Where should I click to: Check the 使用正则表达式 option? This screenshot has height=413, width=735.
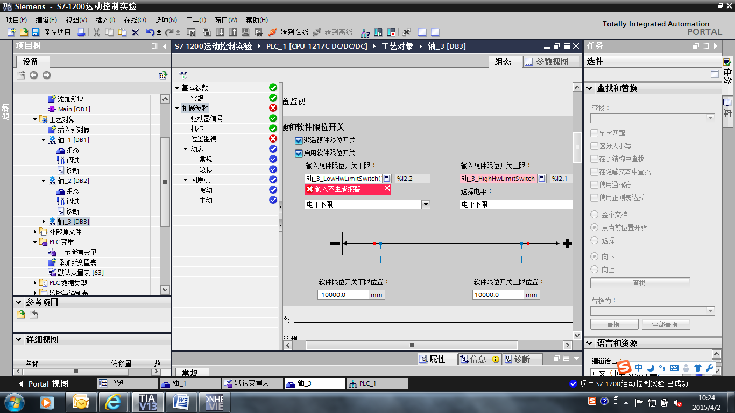click(594, 197)
